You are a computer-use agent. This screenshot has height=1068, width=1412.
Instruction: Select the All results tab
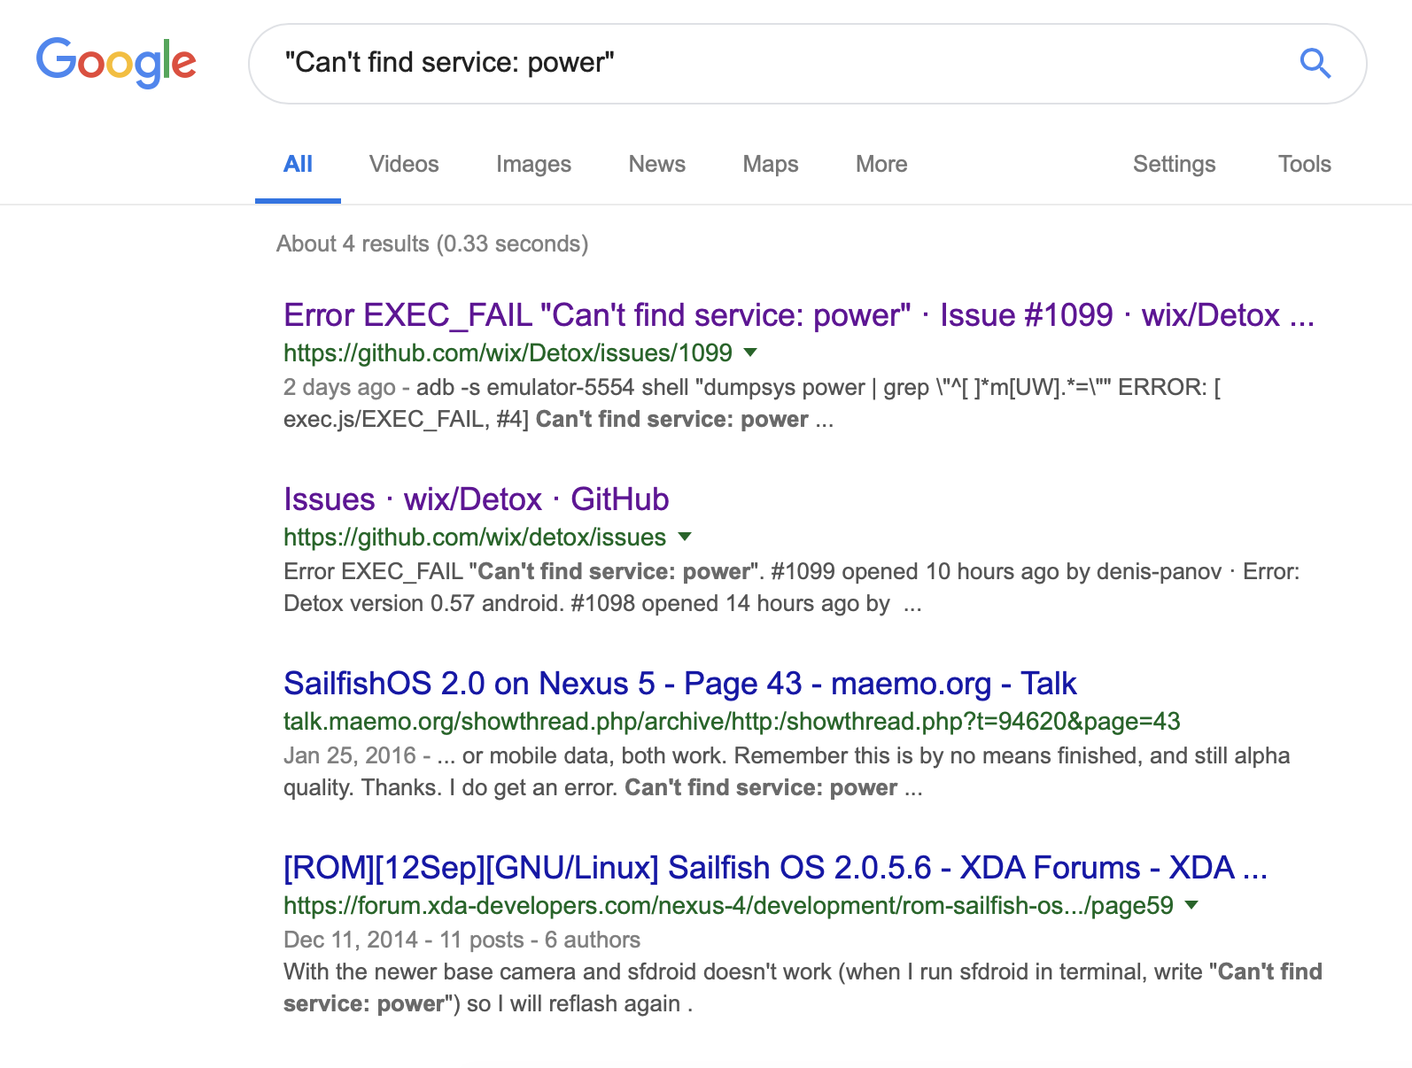click(298, 164)
